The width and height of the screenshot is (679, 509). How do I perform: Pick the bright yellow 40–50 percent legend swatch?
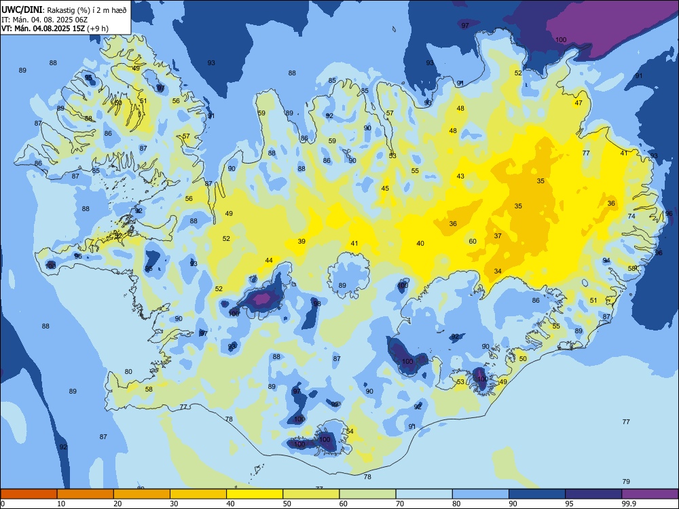[x=255, y=494]
